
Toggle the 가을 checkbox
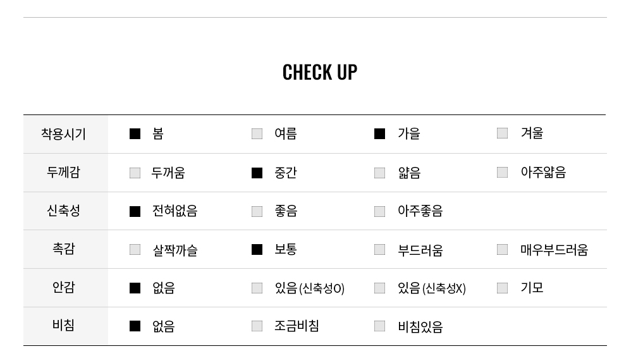point(379,133)
